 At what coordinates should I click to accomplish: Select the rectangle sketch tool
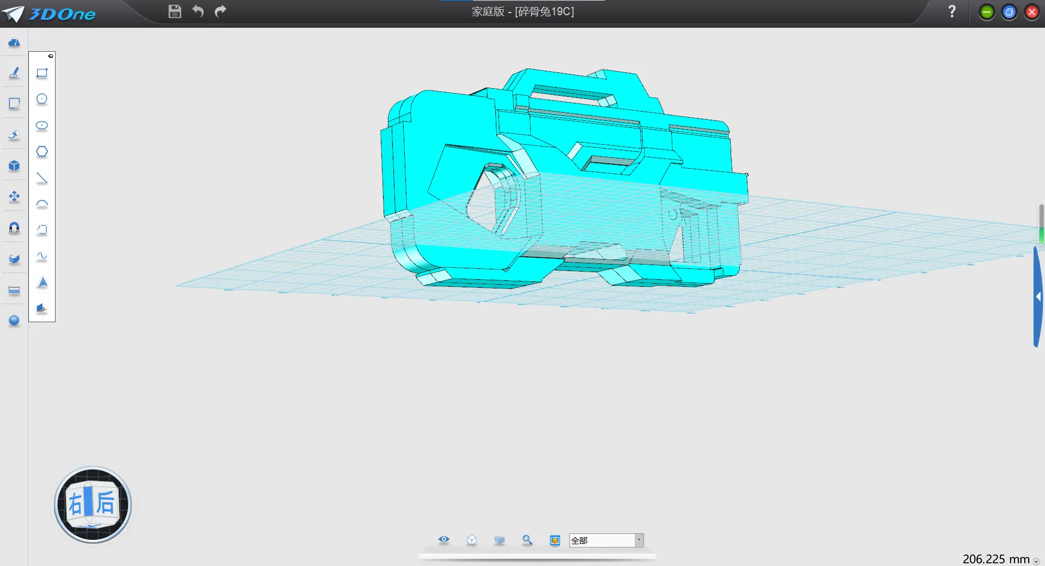tap(42, 73)
